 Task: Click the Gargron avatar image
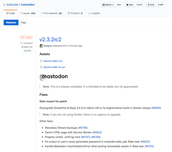coord(41,46)
